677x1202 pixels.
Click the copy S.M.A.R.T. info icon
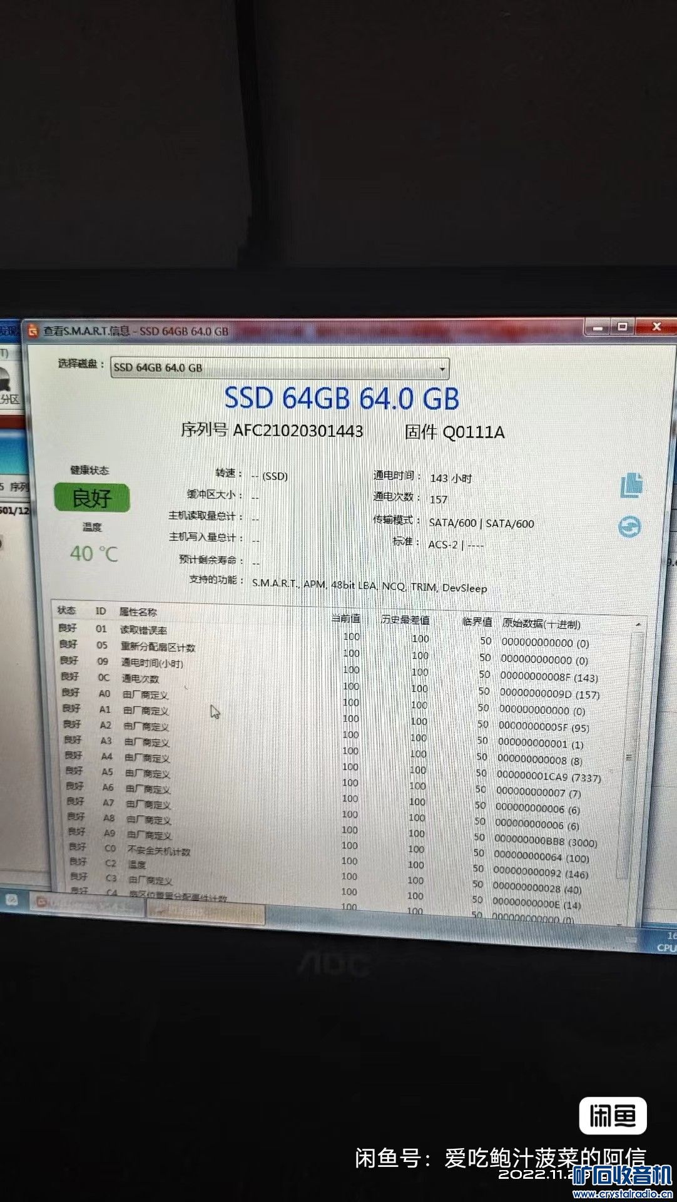click(631, 485)
